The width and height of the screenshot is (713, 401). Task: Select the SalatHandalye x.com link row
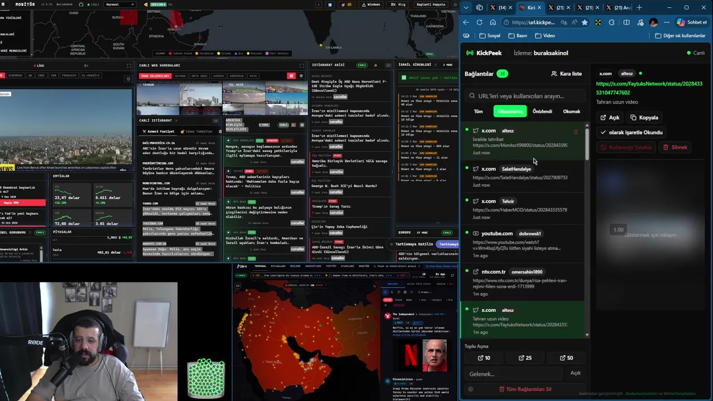pos(522,177)
